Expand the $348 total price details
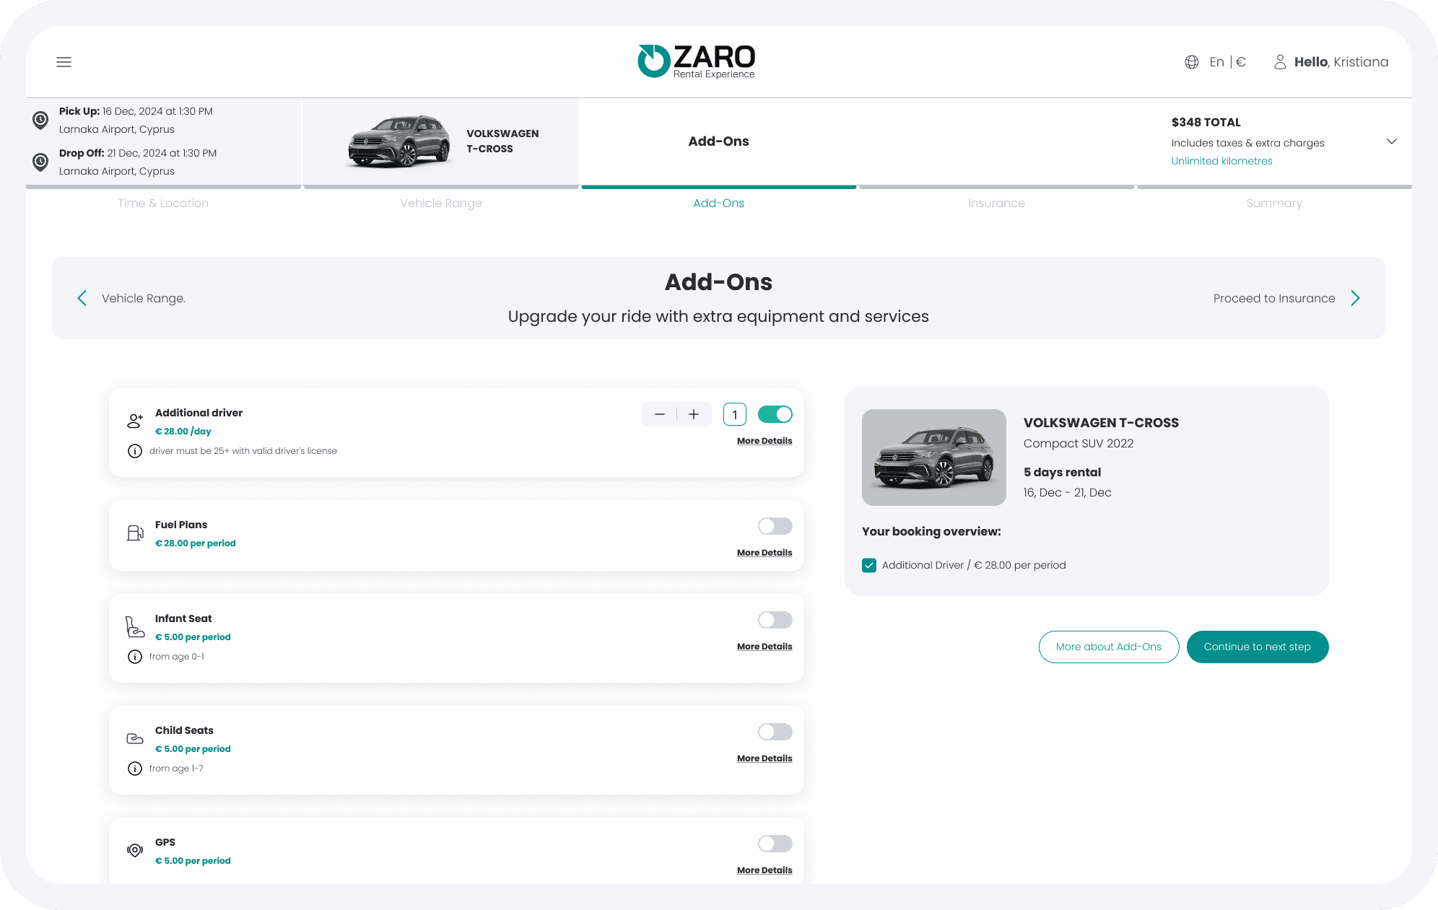Screen dimensions: 1438x910 tap(1392, 141)
